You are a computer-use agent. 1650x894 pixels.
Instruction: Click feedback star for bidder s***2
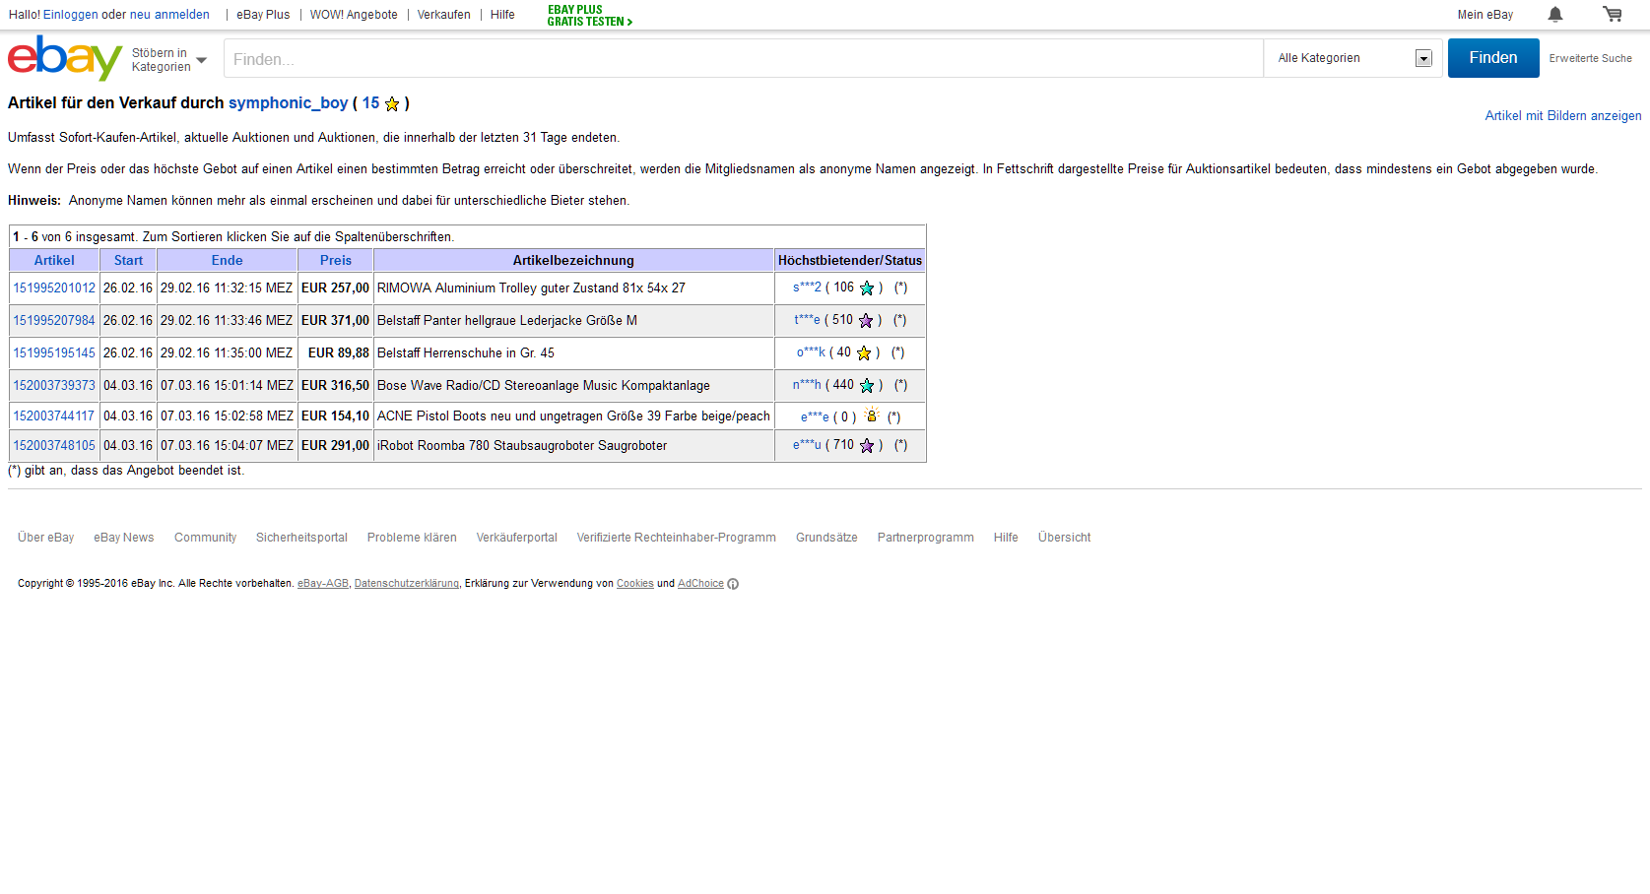867,288
